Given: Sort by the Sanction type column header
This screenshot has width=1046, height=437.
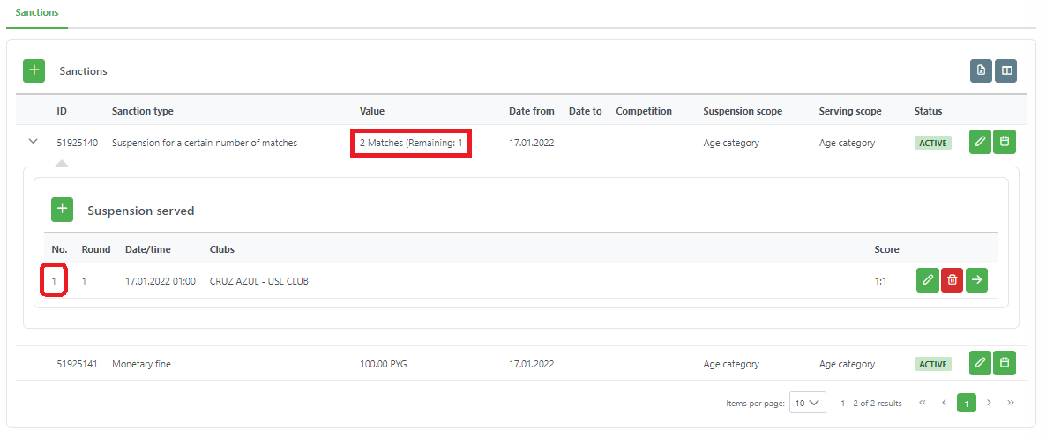Looking at the screenshot, I should (x=142, y=111).
